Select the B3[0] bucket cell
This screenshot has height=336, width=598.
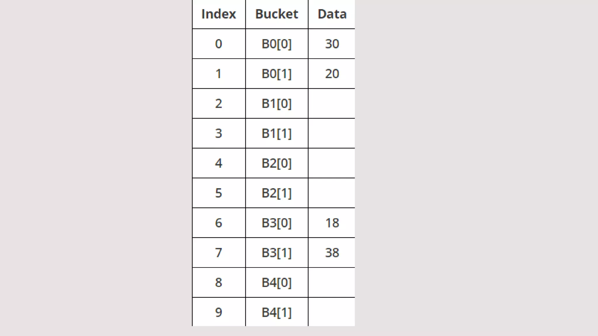tap(277, 223)
